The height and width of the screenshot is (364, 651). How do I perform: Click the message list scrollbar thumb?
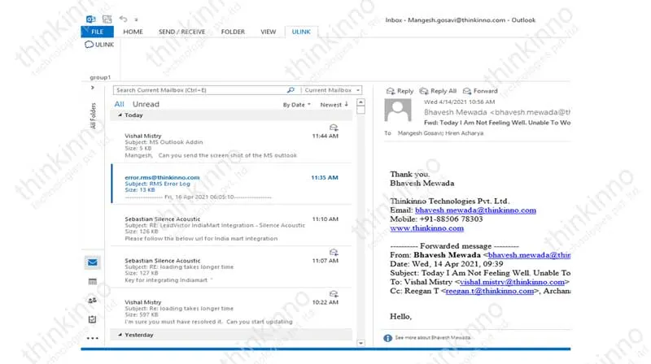[x=360, y=110]
